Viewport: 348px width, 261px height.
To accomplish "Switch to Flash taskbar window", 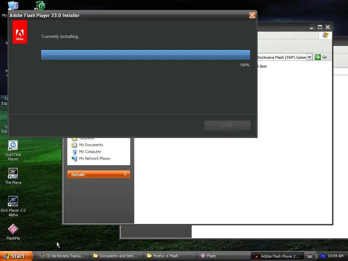I will (x=223, y=256).
